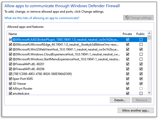Screen dimensions: 159x119
Task: Uncheck the anydesk.exe name checkbox
Action: (x=10, y=93)
